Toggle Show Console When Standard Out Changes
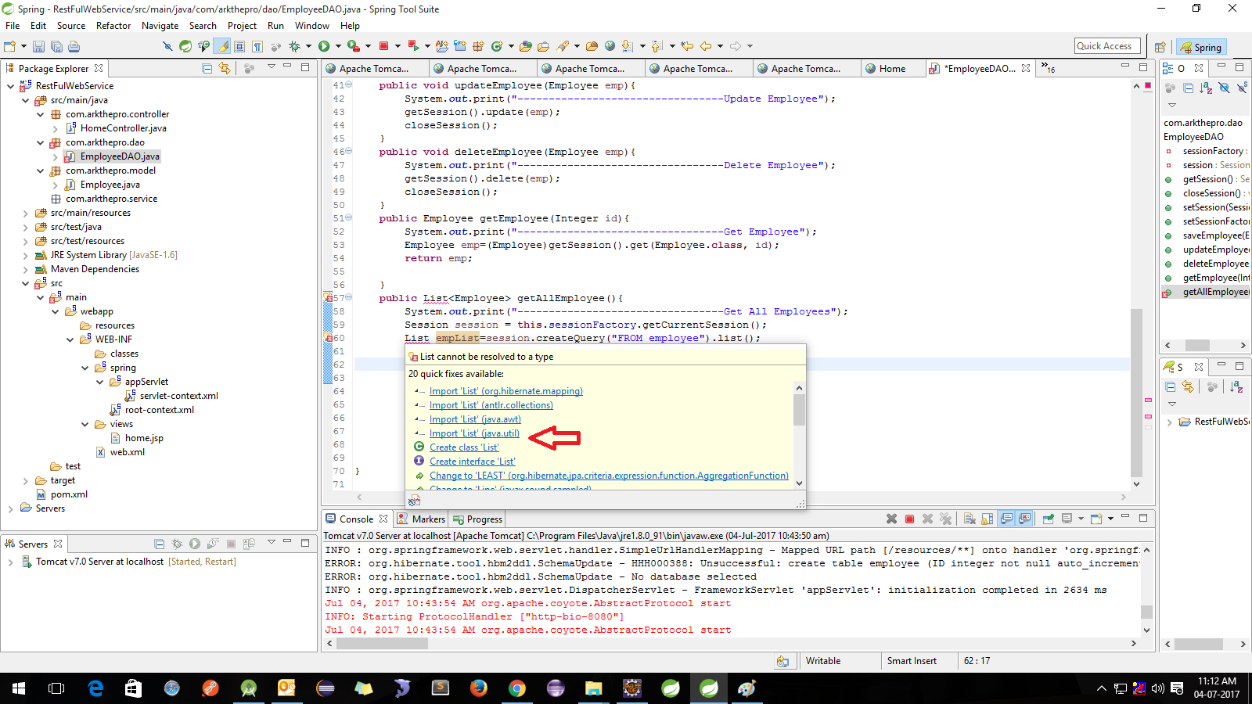Image resolution: width=1252 pixels, height=704 pixels. pyautogui.click(x=1007, y=518)
